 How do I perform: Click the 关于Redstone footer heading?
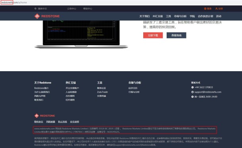pyautogui.click(x=43, y=83)
